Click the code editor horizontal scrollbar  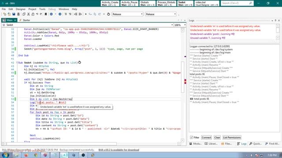62,144
